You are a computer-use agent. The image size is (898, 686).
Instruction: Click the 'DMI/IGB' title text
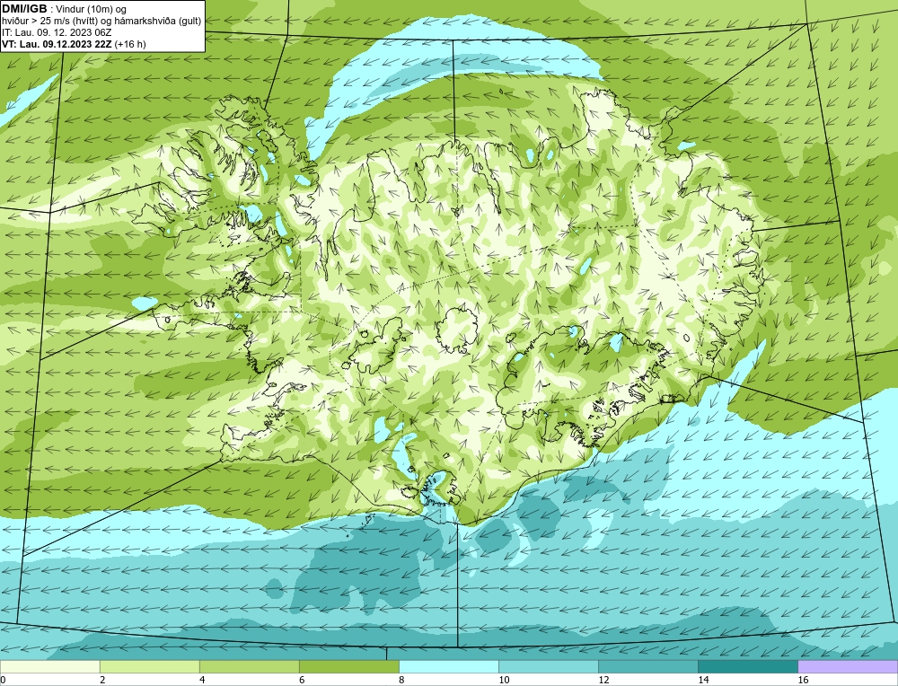(24, 9)
